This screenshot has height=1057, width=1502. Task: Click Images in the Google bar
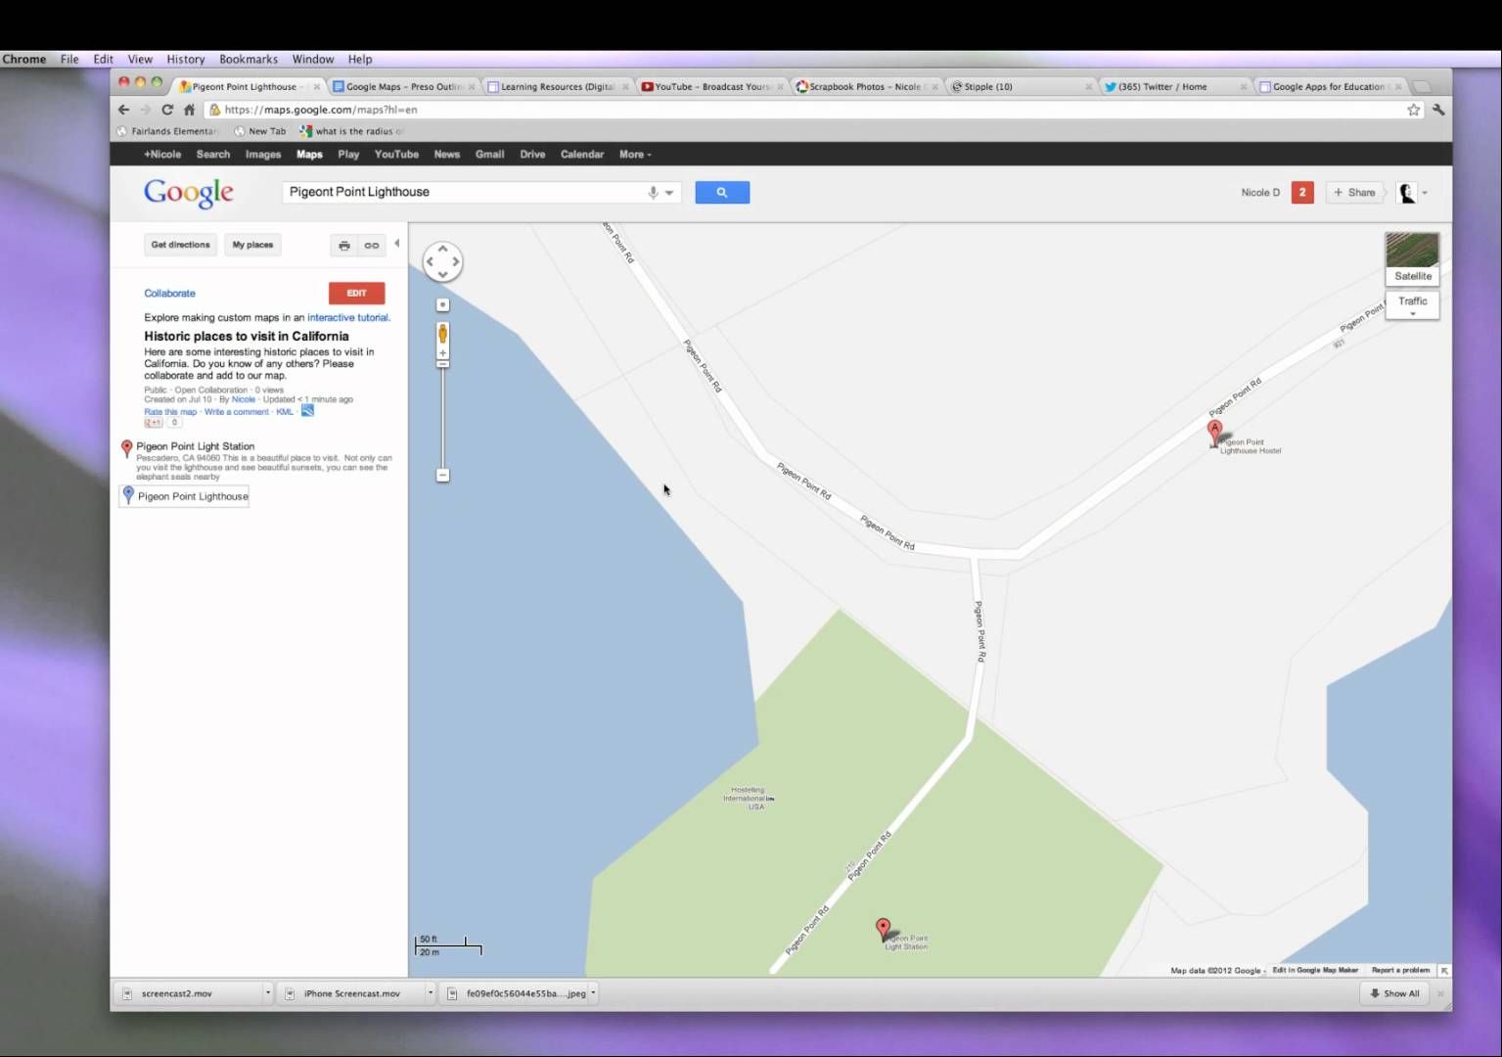click(262, 155)
